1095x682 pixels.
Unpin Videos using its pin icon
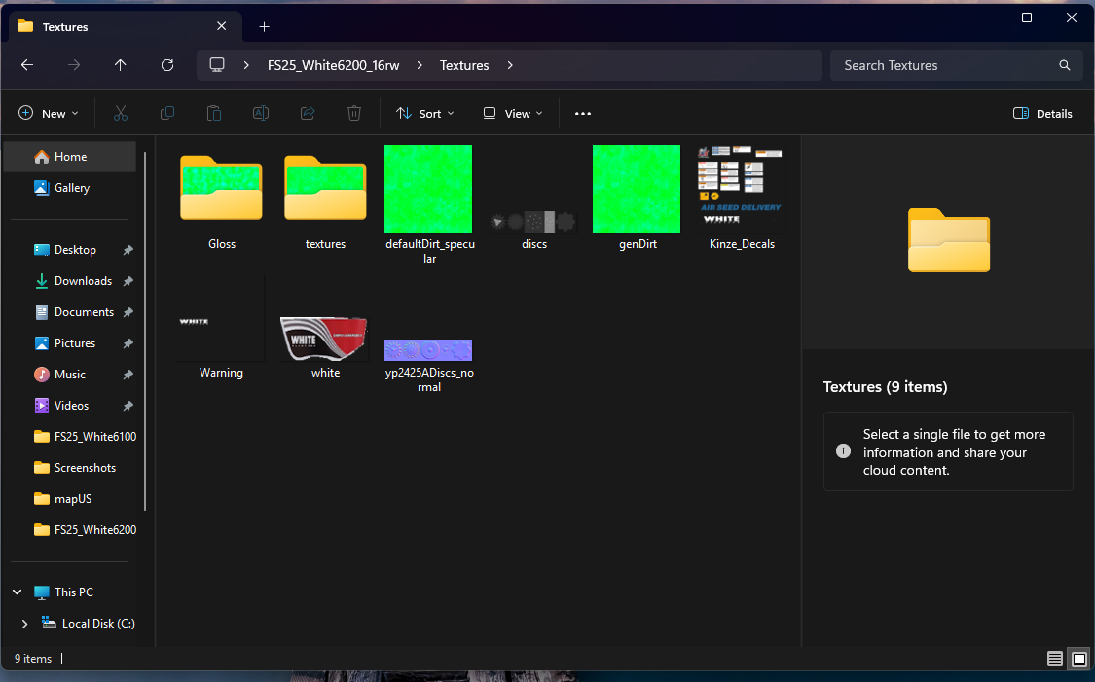(x=128, y=406)
